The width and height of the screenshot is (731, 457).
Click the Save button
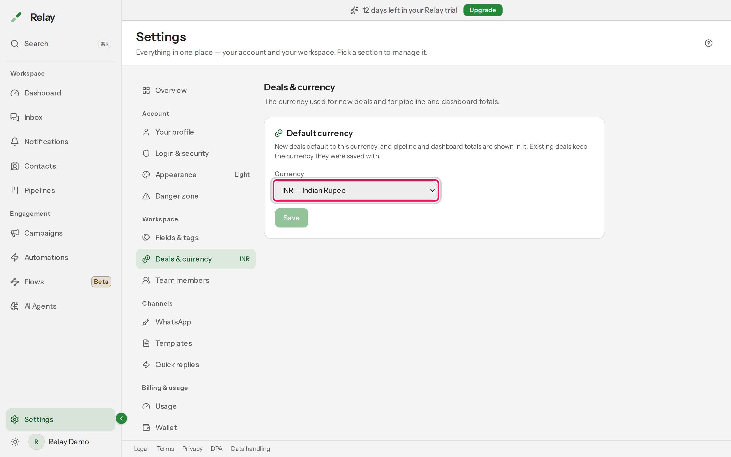click(x=291, y=218)
